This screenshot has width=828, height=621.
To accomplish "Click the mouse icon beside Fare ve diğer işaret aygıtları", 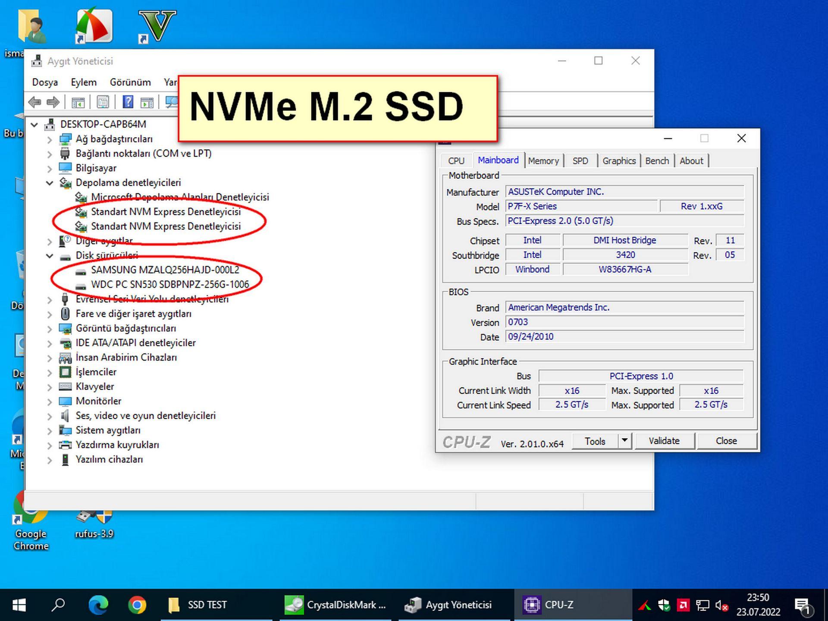I will [65, 314].
